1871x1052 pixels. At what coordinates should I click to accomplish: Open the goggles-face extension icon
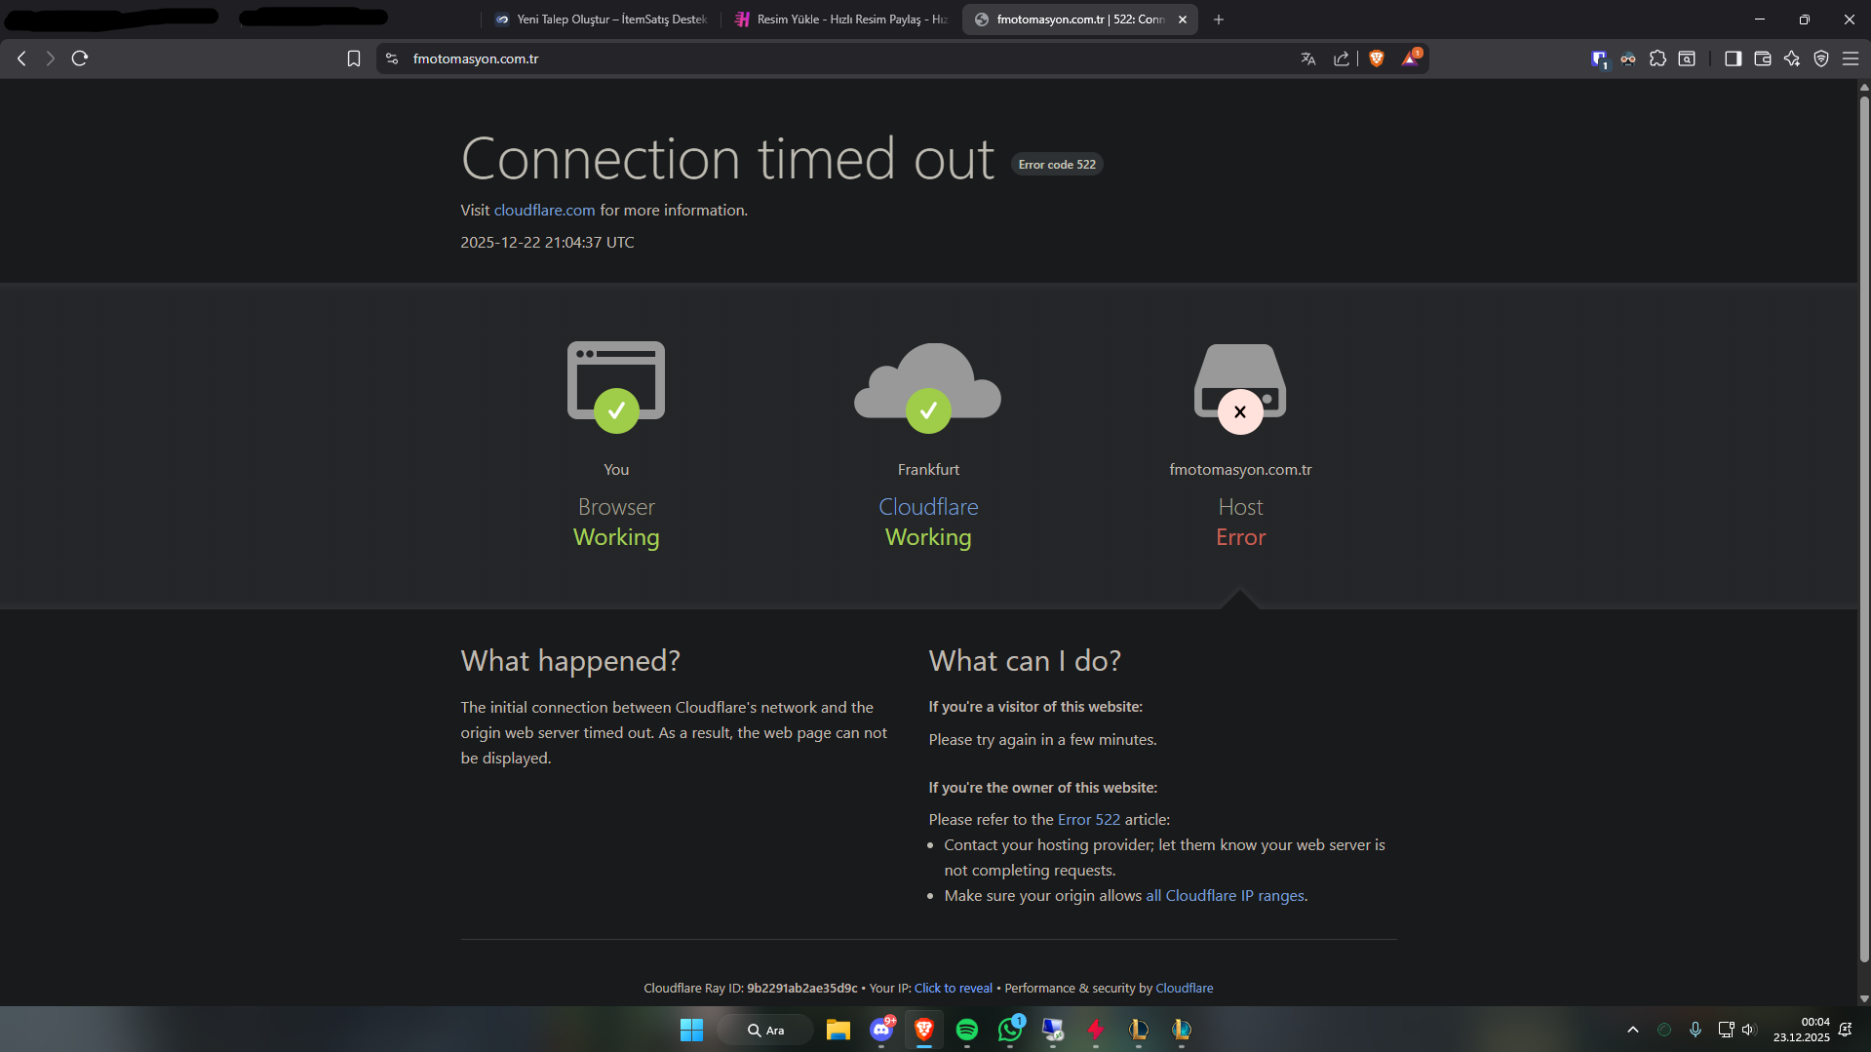[1628, 58]
